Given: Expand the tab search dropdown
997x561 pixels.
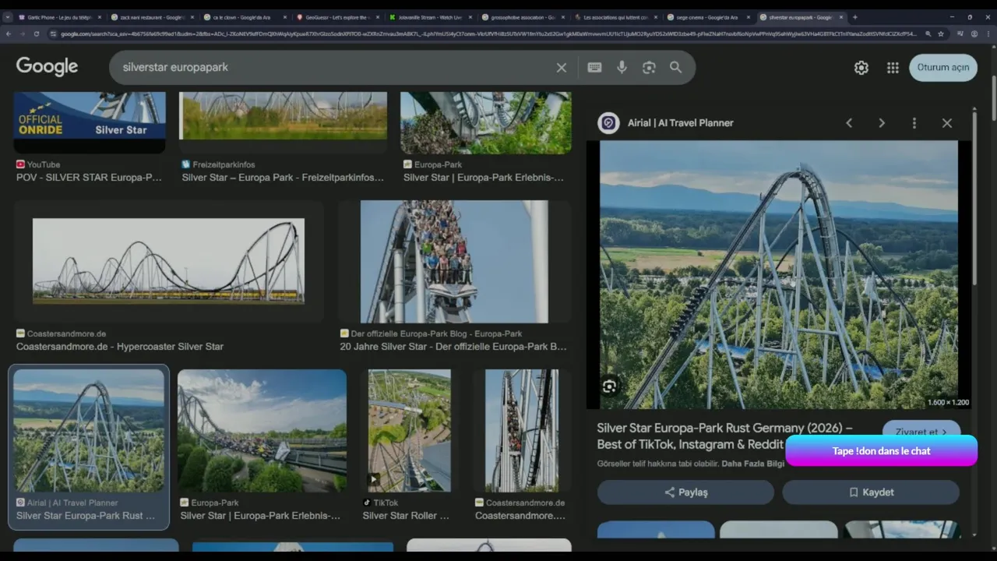Looking at the screenshot, I should (7, 17).
